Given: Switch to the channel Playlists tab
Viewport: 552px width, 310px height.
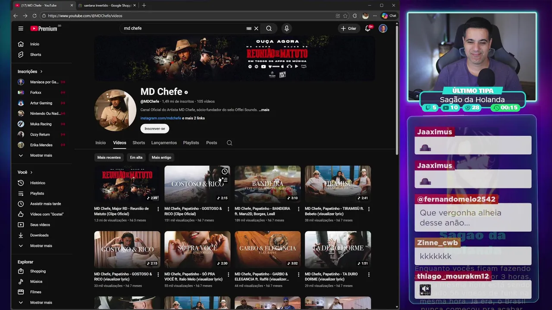Looking at the screenshot, I should click(191, 143).
